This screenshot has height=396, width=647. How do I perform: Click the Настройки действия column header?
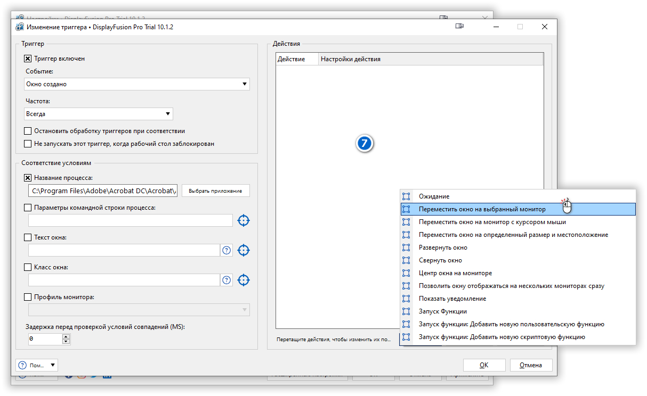[431, 59]
